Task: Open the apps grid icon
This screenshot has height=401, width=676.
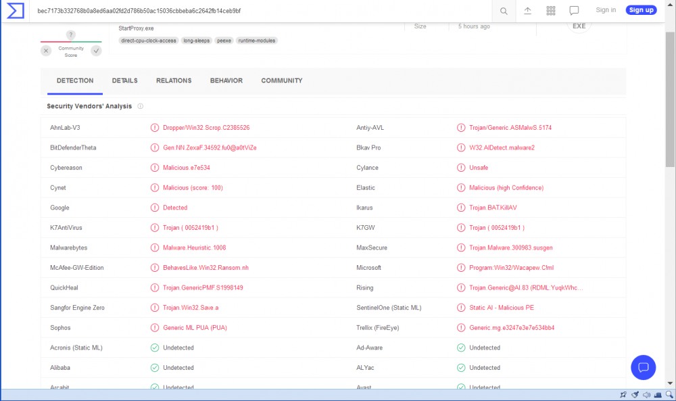Action: tap(551, 11)
